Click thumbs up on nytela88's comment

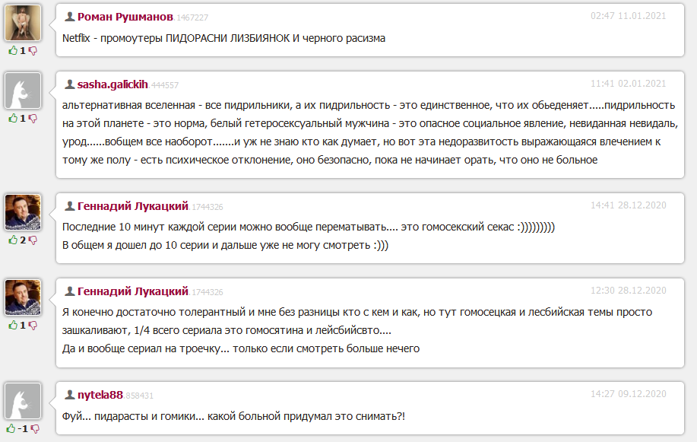coord(11,428)
